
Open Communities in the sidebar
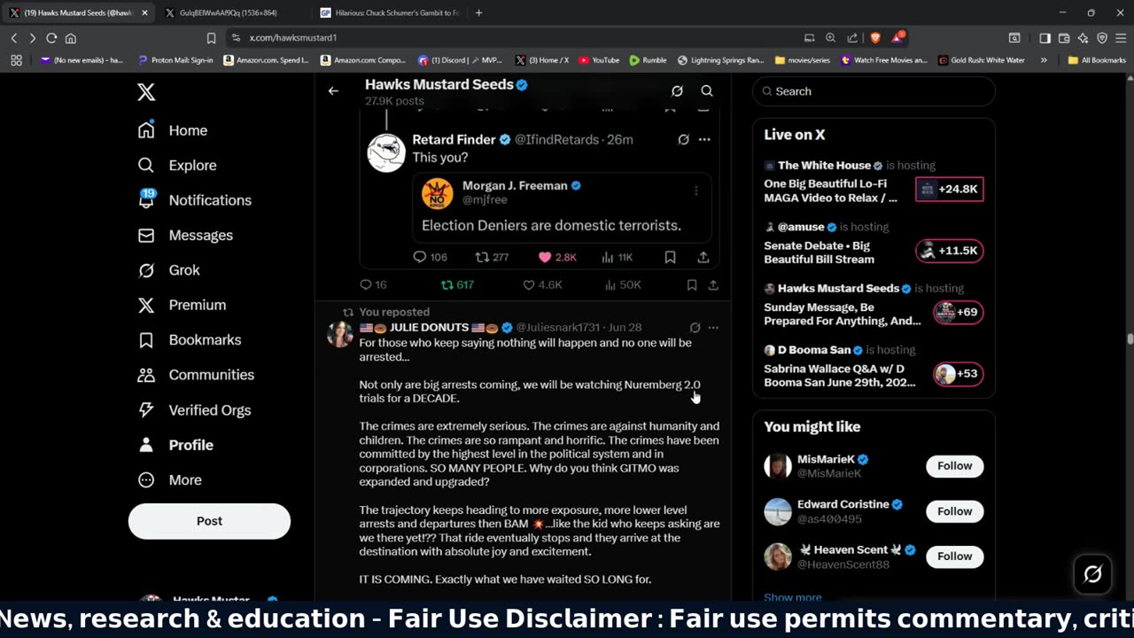pos(196,375)
